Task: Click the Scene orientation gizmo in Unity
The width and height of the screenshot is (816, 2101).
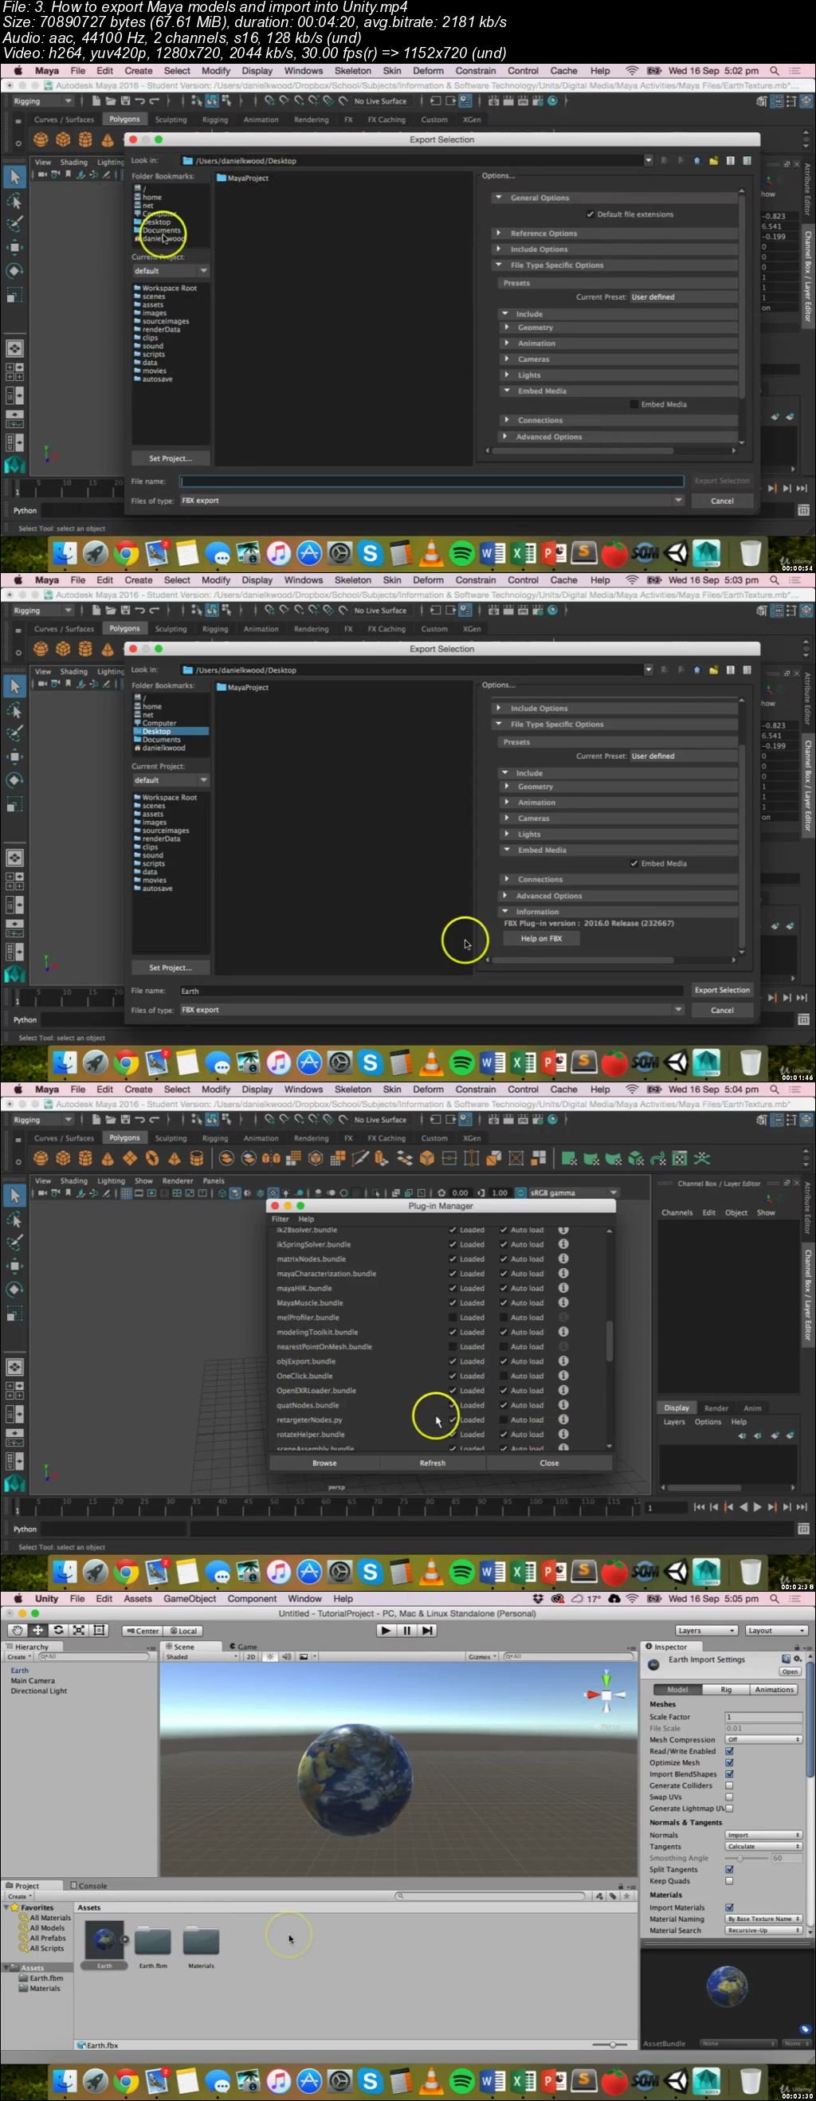Action: tap(606, 1694)
